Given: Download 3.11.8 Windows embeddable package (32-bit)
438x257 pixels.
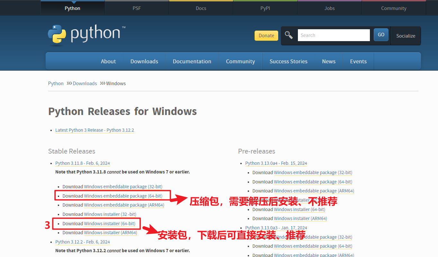Looking at the screenshot, I should (123, 187).
